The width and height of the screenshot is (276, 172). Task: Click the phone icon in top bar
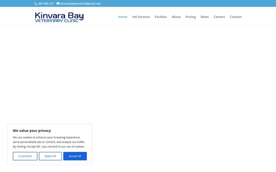coord(36,4)
